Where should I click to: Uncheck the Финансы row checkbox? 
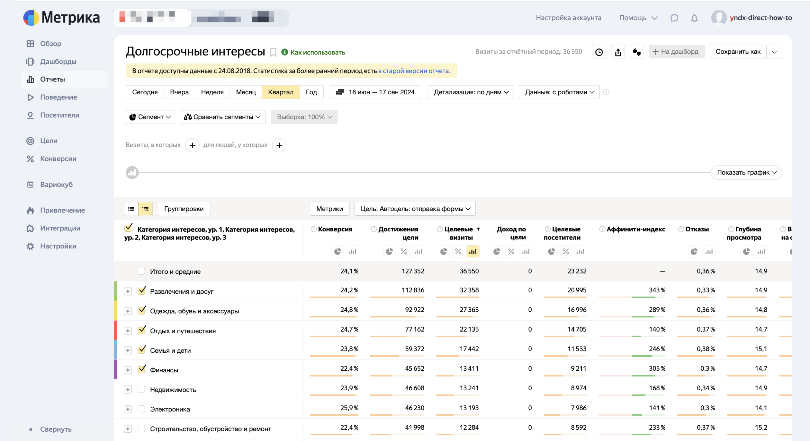141,370
